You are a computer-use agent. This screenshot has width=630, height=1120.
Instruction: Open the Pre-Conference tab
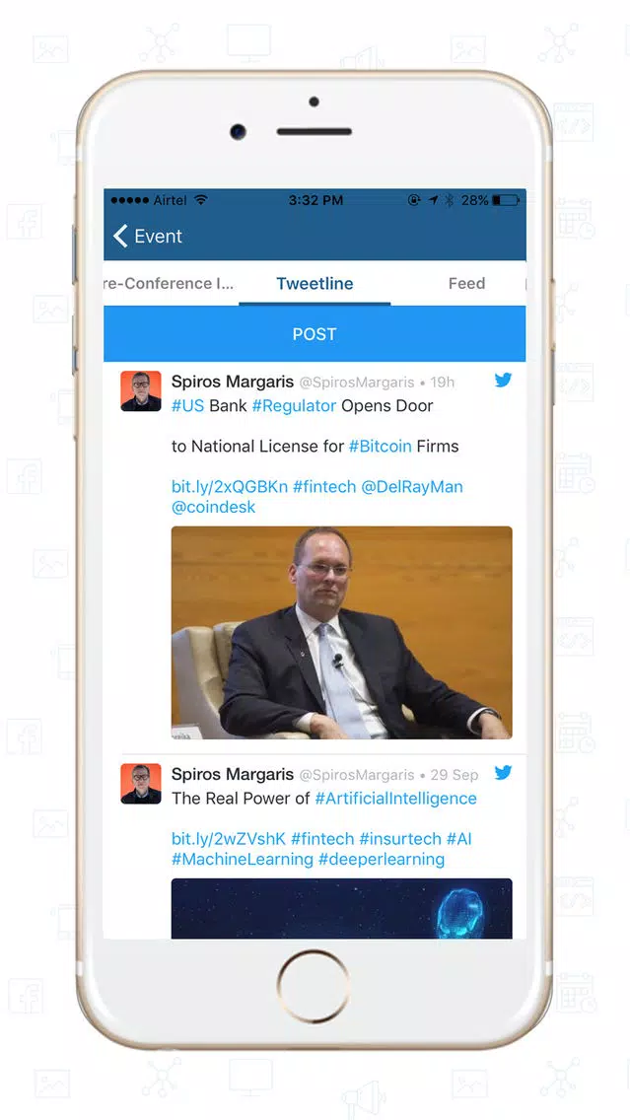169,284
